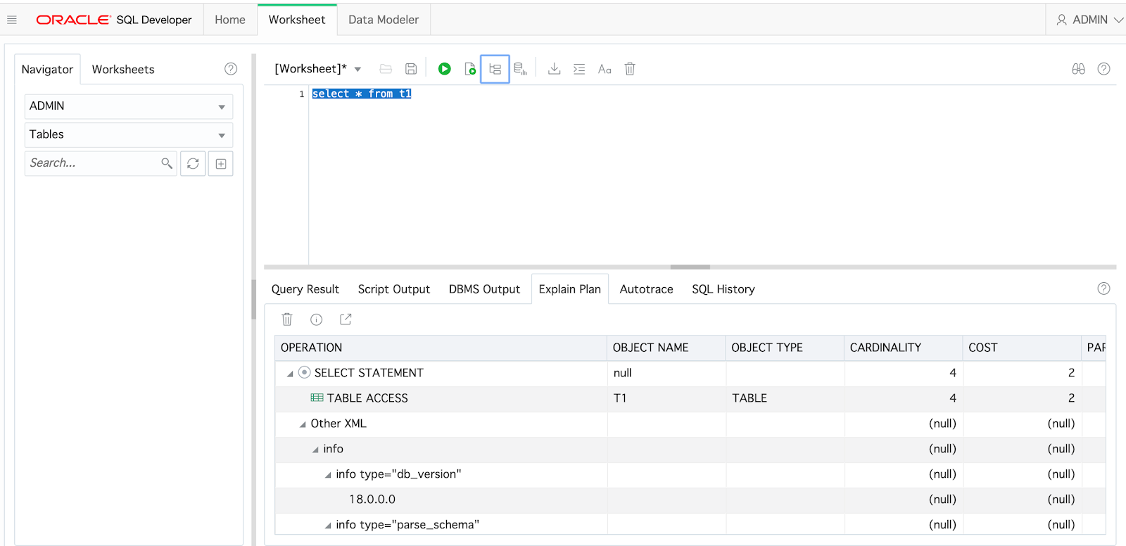1126x546 pixels.
Task: Click the Open file folder icon
Action: [386, 69]
